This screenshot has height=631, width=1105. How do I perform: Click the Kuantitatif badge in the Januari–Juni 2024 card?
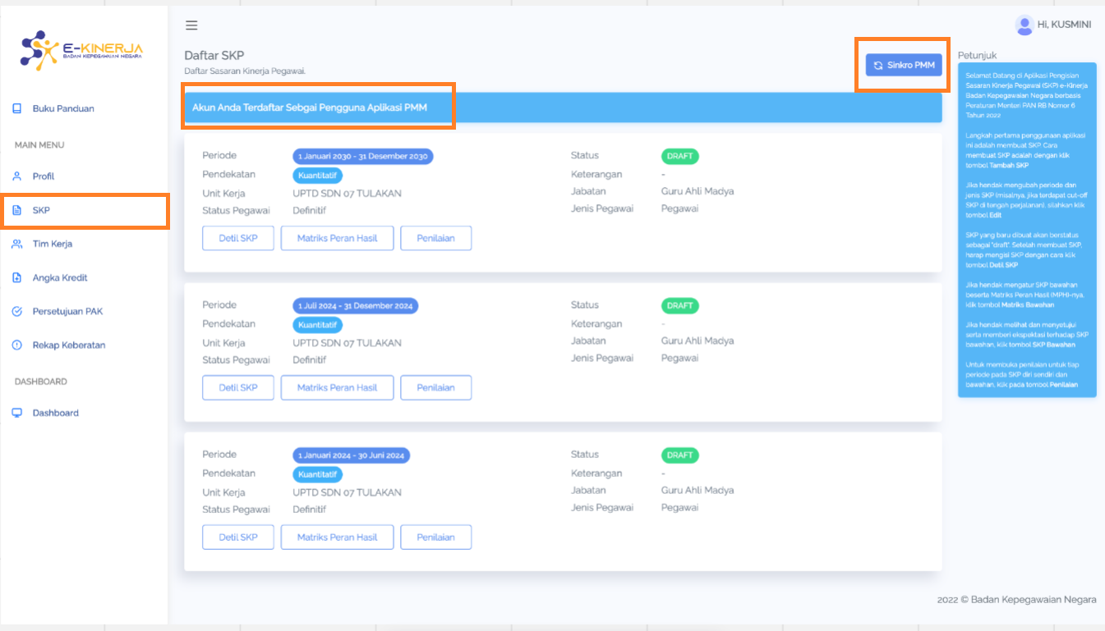[318, 474]
